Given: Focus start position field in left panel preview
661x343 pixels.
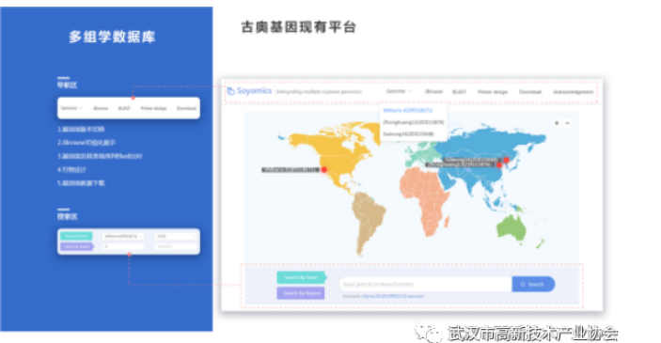Looking at the screenshot, I should point(123,246).
